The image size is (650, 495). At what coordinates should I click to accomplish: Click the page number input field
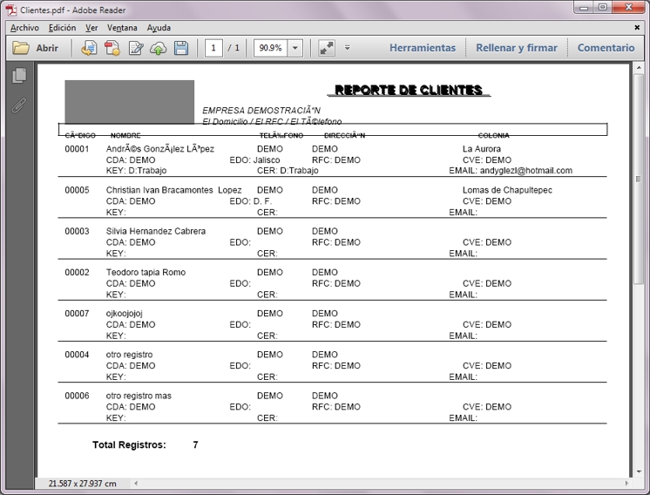214,48
